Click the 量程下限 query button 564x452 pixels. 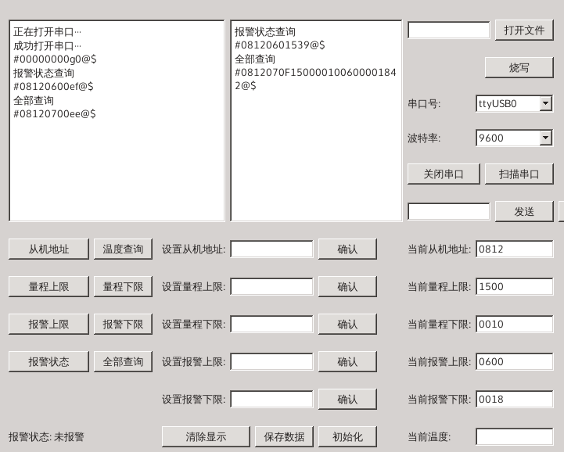[x=123, y=286]
